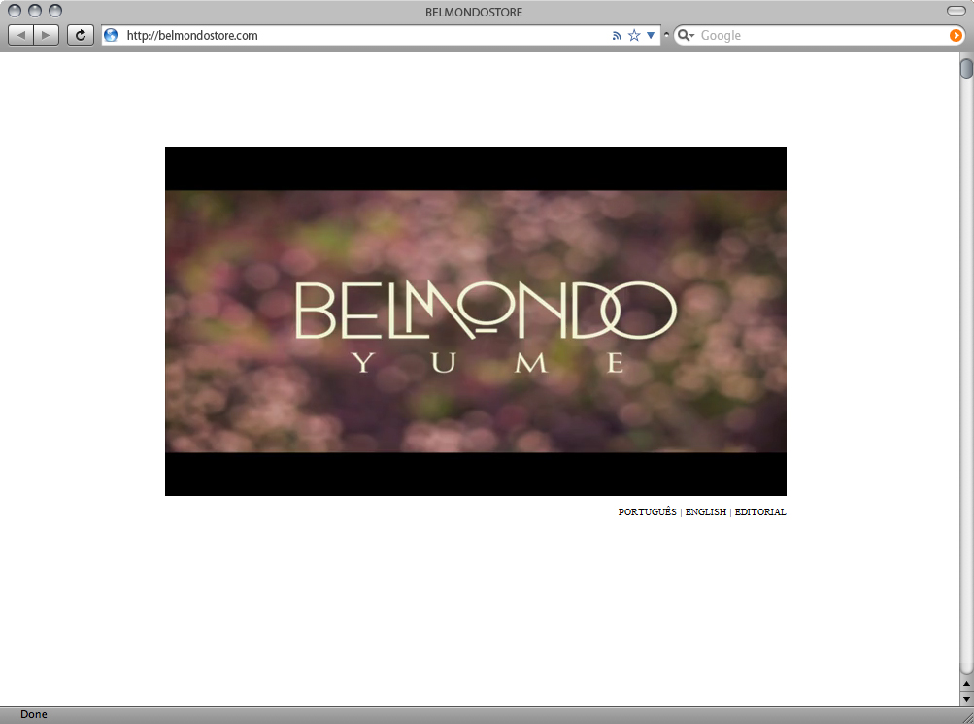
Task: Click the RSS feed icon in address bar
Action: (x=617, y=36)
